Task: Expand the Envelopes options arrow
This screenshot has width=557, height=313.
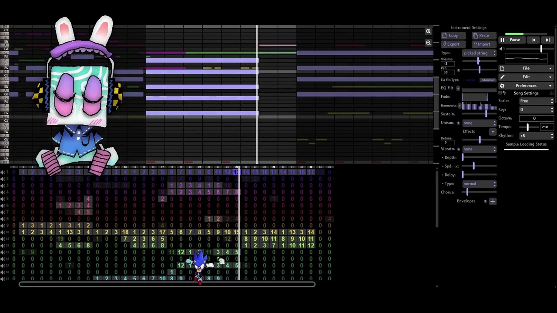Action: tap(485, 201)
